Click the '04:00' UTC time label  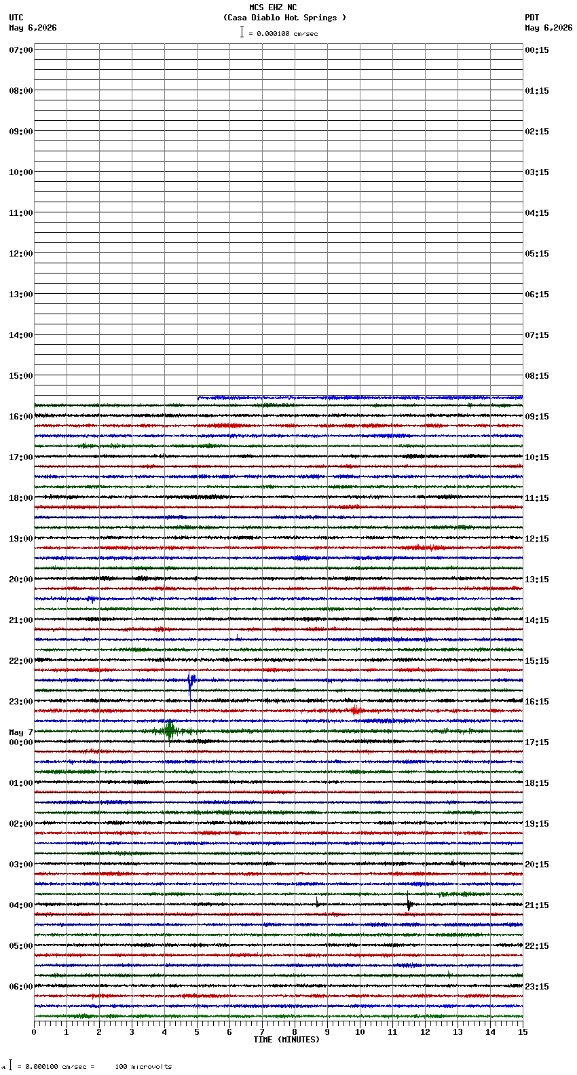tap(20, 905)
